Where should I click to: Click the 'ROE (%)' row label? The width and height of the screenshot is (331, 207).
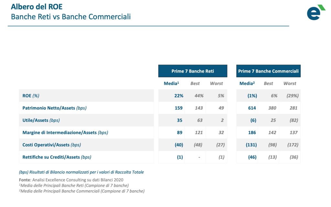pyautogui.click(x=31, y=96)
